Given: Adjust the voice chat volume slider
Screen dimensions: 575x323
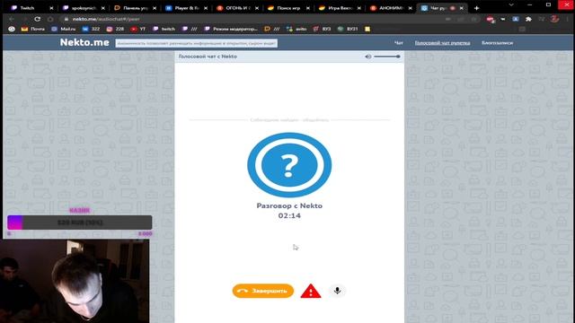Looking at the screenshot, I should [x=387, y=57].
